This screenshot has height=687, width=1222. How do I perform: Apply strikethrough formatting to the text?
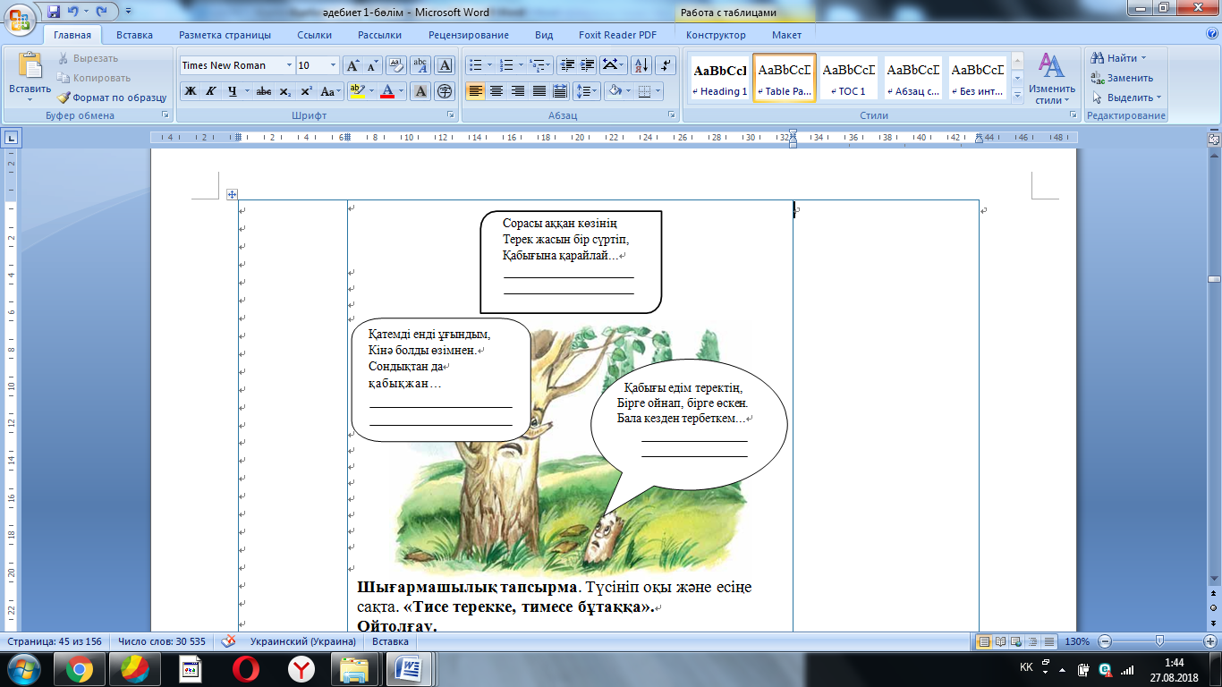click(264, 91)
